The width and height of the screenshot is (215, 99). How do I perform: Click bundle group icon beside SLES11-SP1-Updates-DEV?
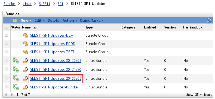click(x=26, y=36)
